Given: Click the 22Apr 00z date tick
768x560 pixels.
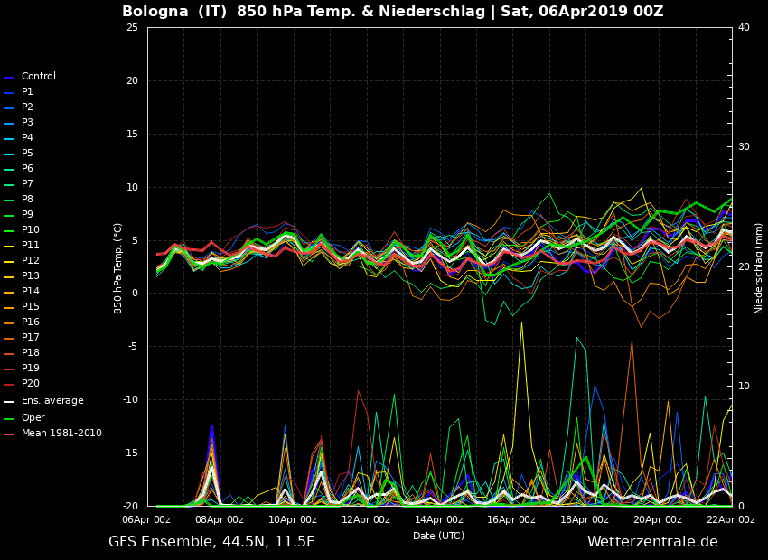Looking at the screenshot, I should tap(730, 519).
